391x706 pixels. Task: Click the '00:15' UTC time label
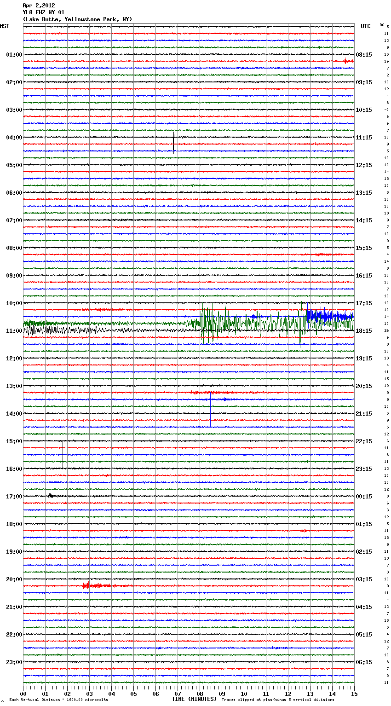(364, 497)
